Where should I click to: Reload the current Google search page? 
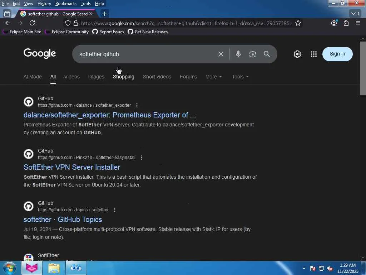point(32,23)
